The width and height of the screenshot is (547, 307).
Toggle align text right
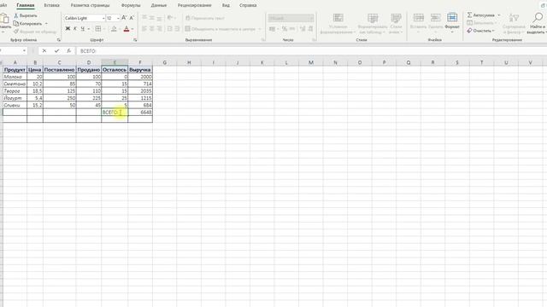(x=159, y=28)
